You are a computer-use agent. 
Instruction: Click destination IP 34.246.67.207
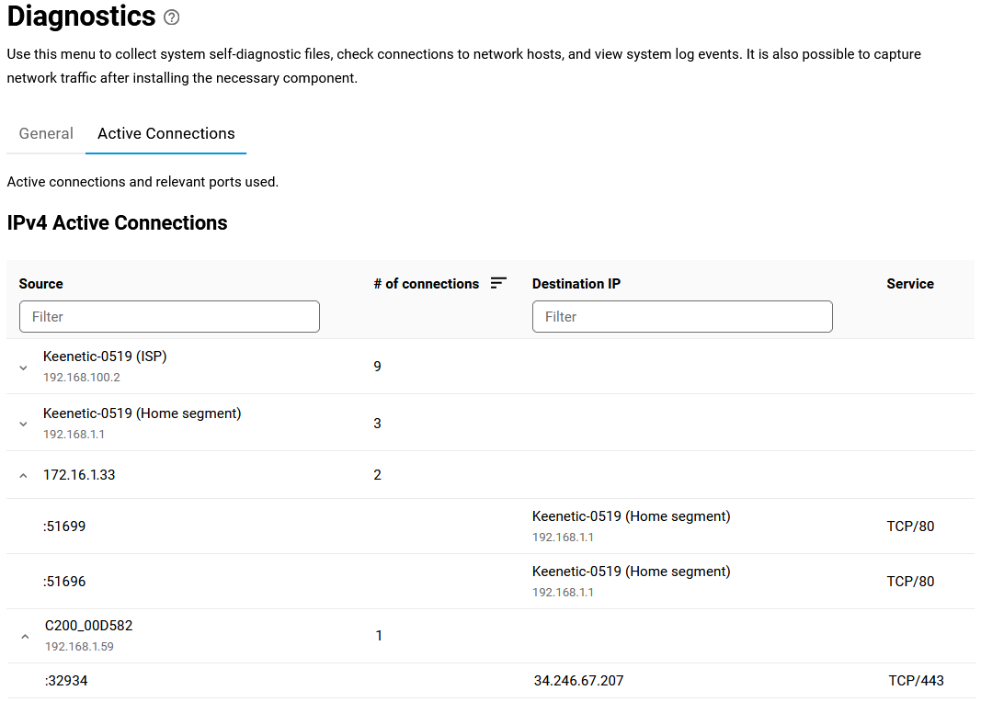click(578, 681)
